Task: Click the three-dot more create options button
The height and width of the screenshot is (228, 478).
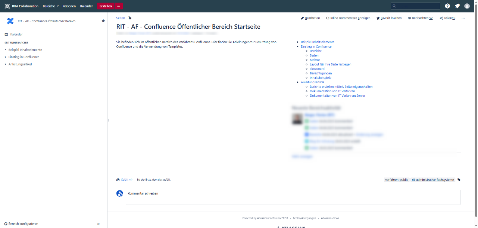Action: tap(118, 6)
